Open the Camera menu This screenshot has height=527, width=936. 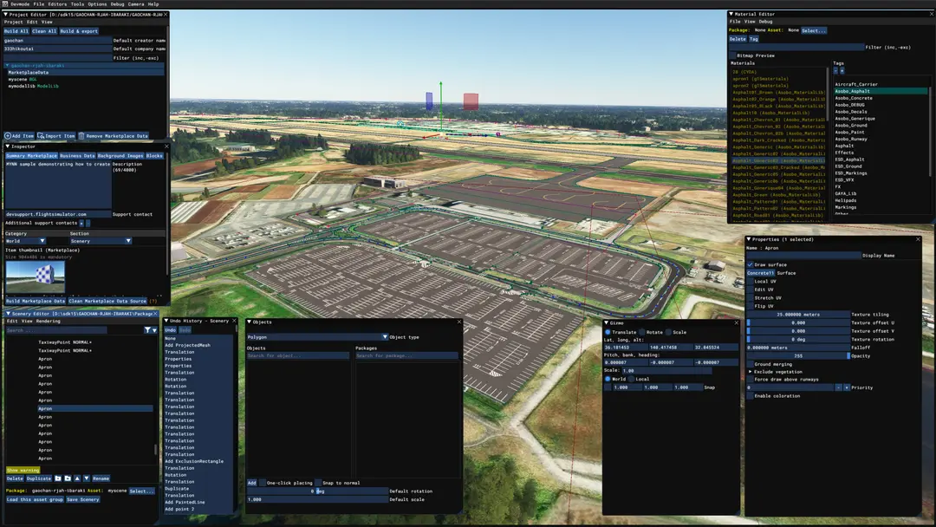click(x=135, y=4)
